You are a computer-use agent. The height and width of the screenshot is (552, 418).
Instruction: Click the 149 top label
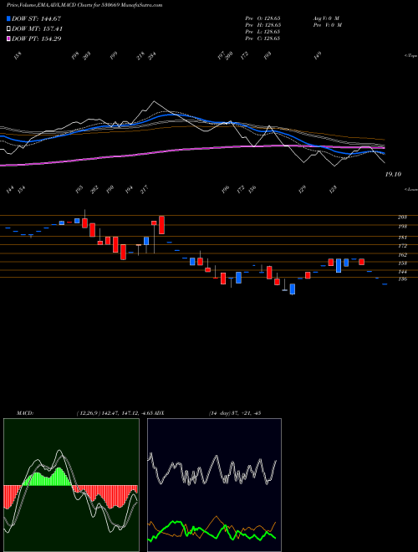click(318, 56)
